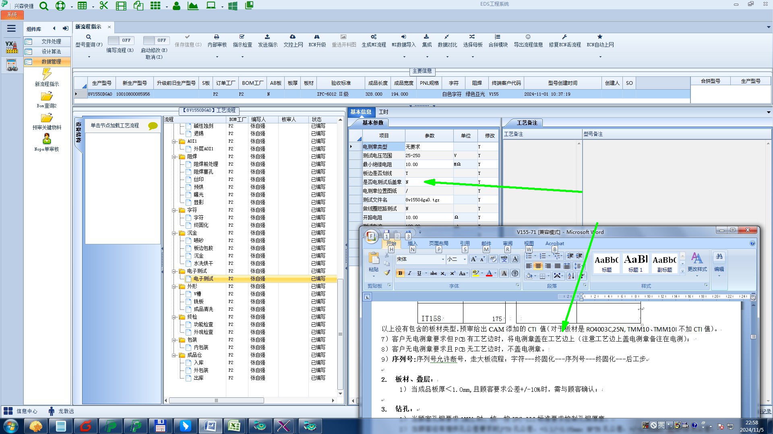Open the 新流程指示 lightning icon
The image size is (773, 434).
(x=47, y=74)
